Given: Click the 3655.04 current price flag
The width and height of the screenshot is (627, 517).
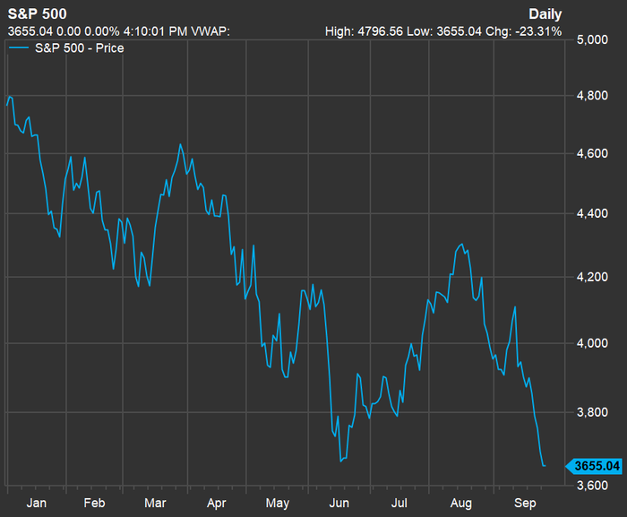Looking at the screenshot, I should pos(594,466).
